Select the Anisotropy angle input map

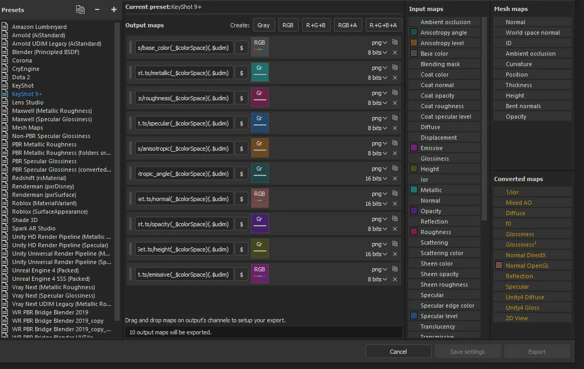[x=444, y=33]
